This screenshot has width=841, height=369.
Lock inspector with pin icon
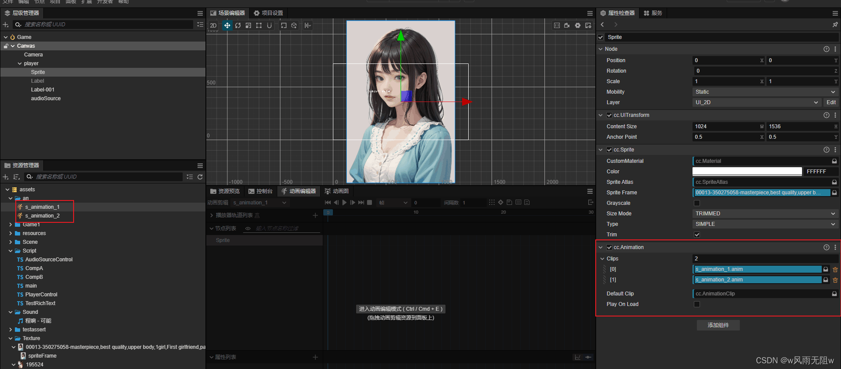pos(835,25)
